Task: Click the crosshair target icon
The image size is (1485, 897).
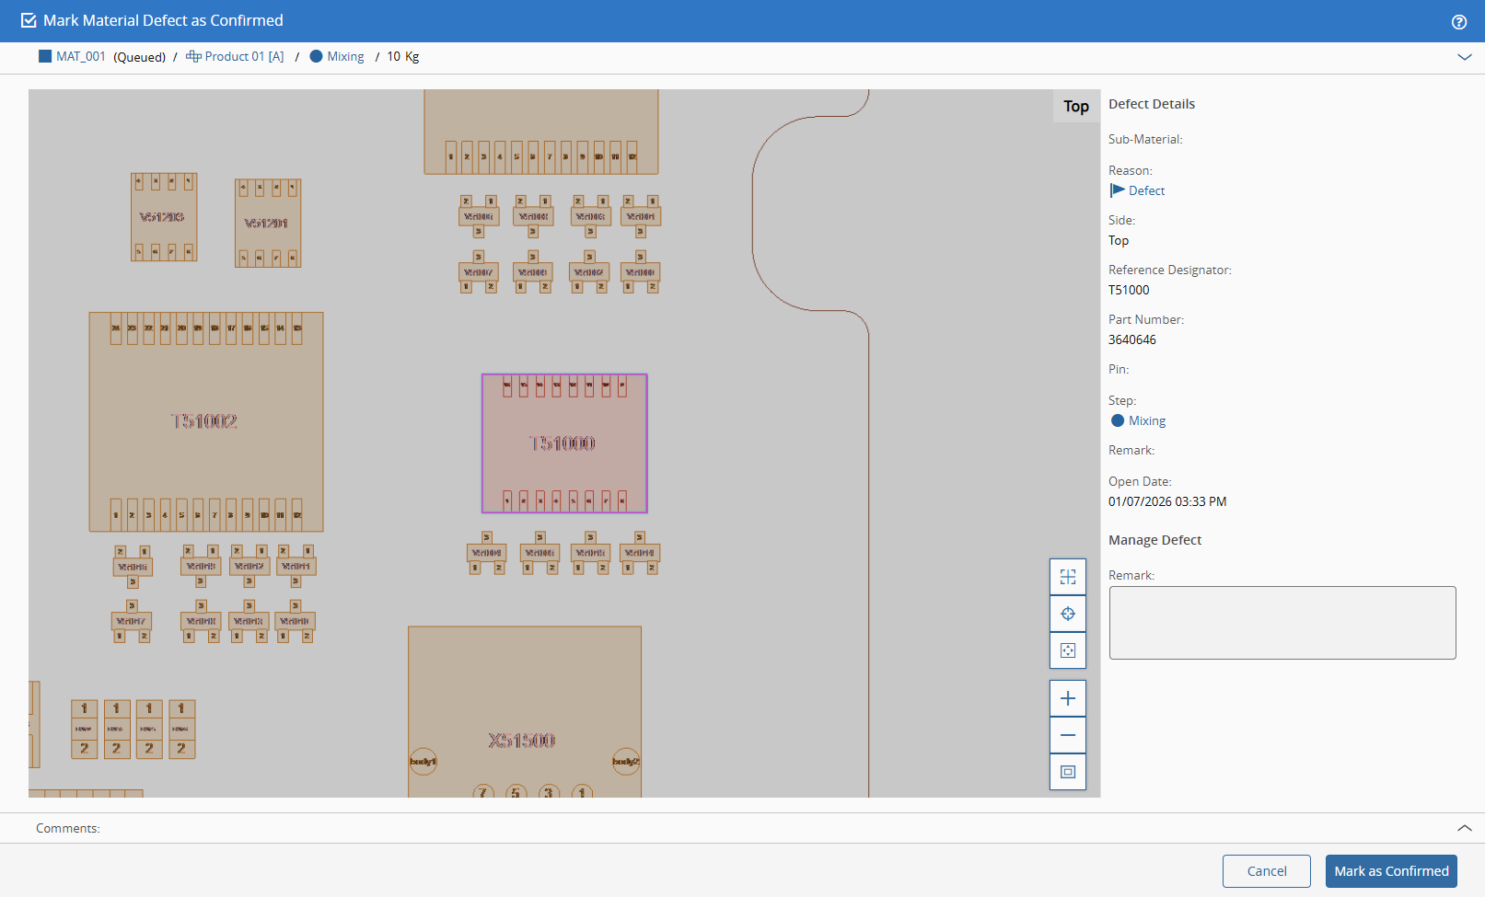Action: pos(1067,614)
